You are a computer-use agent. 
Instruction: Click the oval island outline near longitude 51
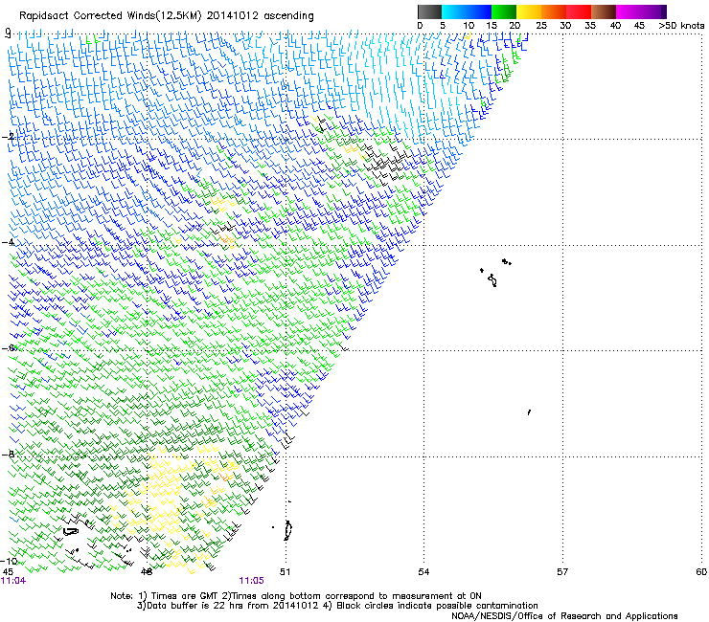pos(287,530)
